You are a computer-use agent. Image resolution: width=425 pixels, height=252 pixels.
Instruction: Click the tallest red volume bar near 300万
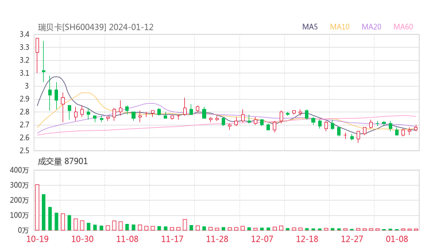click(37, 207)
